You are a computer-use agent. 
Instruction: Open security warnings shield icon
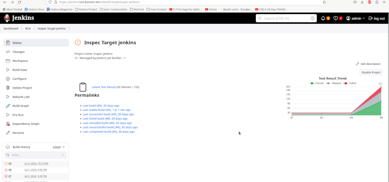click(336, 18)
